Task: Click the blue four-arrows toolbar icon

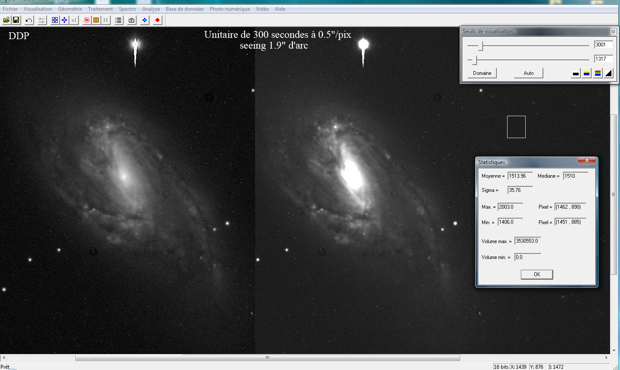Action: tap(64, 20)
